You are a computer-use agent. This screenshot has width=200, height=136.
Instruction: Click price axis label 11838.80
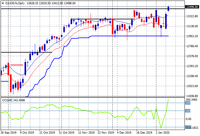point(192,96)
